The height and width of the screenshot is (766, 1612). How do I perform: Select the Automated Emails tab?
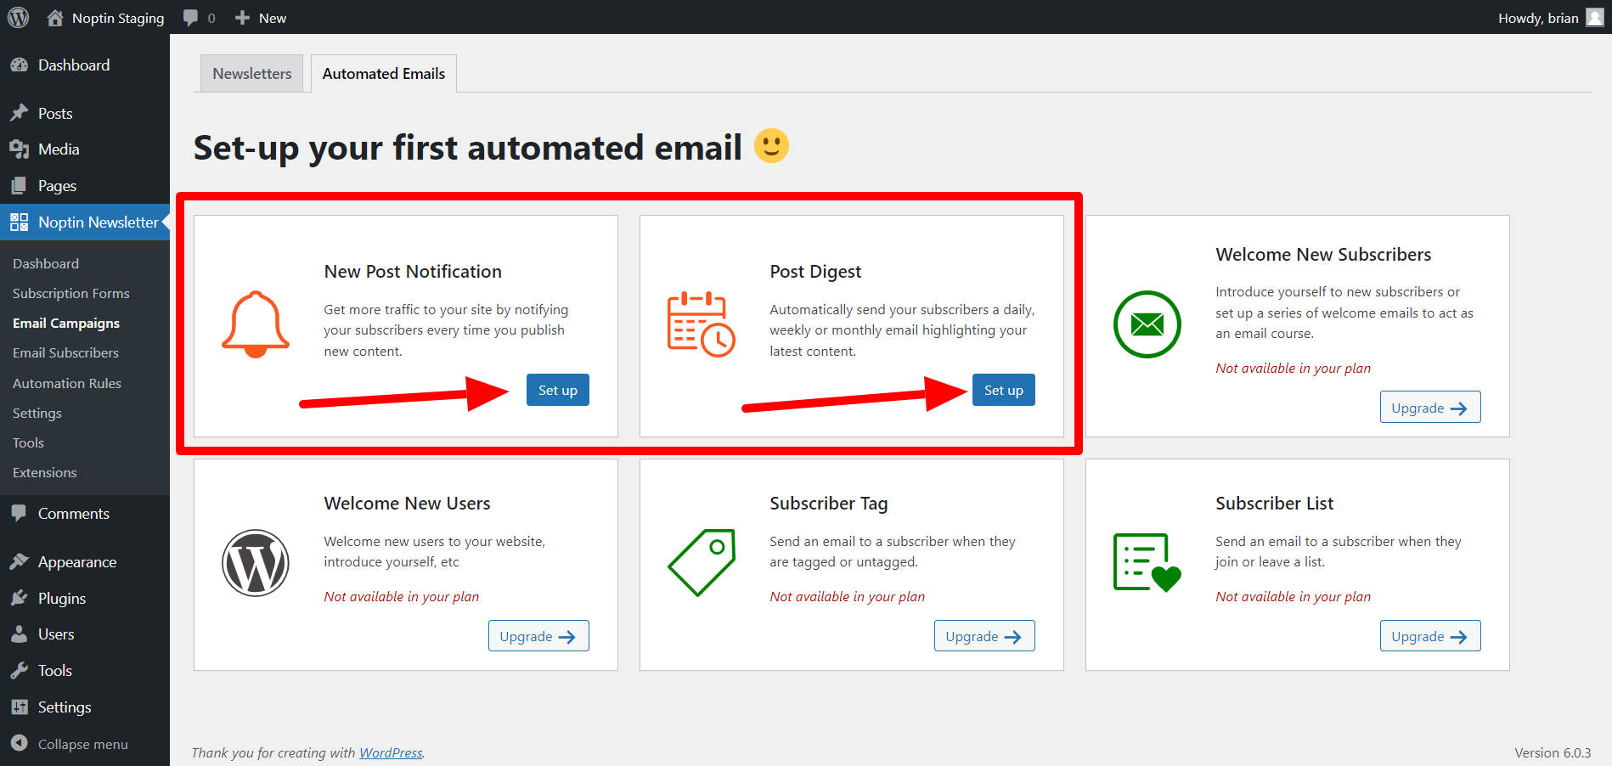(x=383, y=74)
